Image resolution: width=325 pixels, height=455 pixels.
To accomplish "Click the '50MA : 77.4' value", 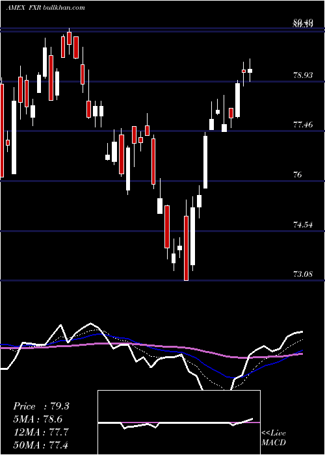I will pos(41,445).
